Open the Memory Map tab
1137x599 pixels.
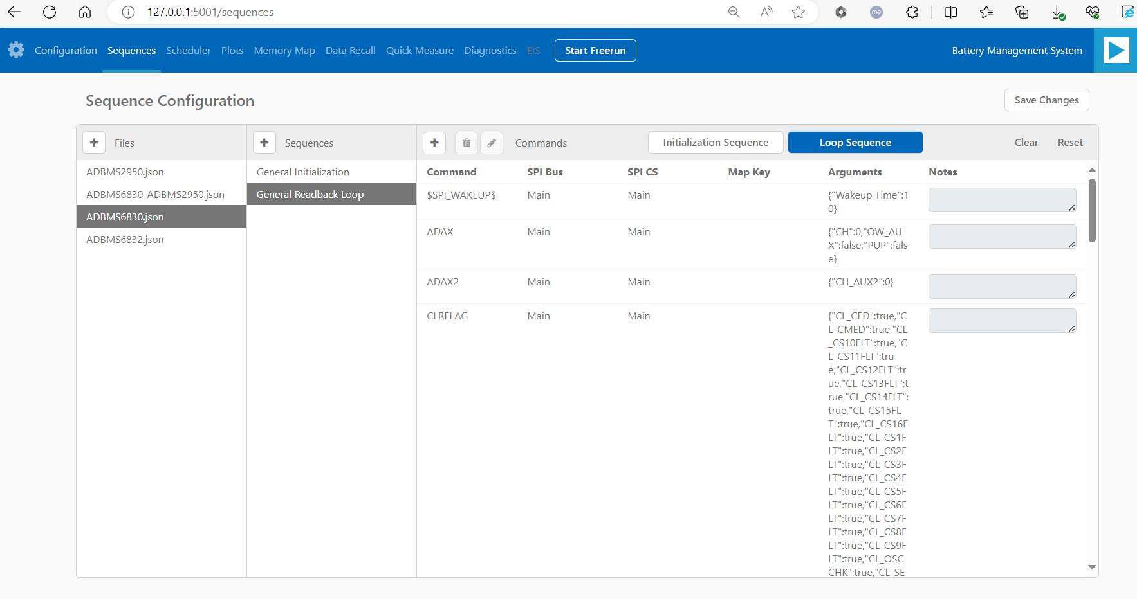point(284,50)
